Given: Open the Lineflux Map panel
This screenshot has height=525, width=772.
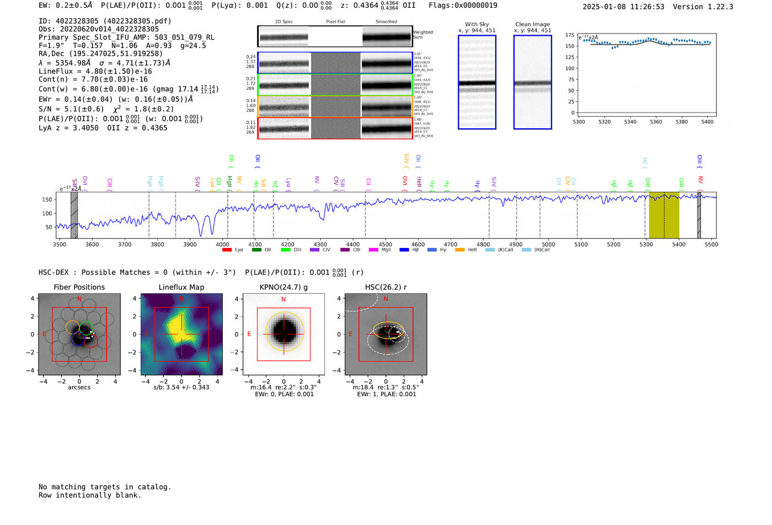Looking at the screenshot, I should 181,334.
